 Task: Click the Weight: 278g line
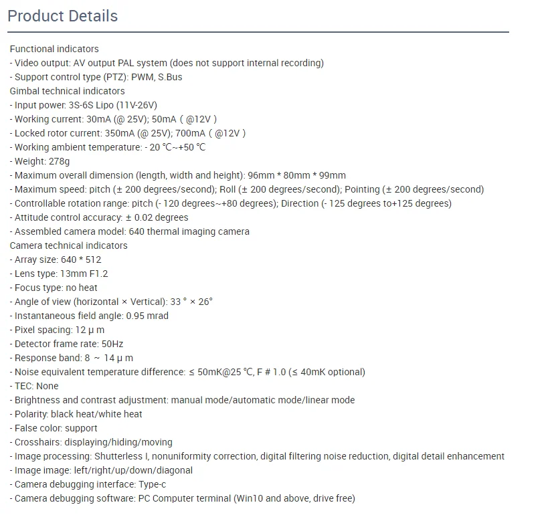pyautogui.click(x=39, y=161)
